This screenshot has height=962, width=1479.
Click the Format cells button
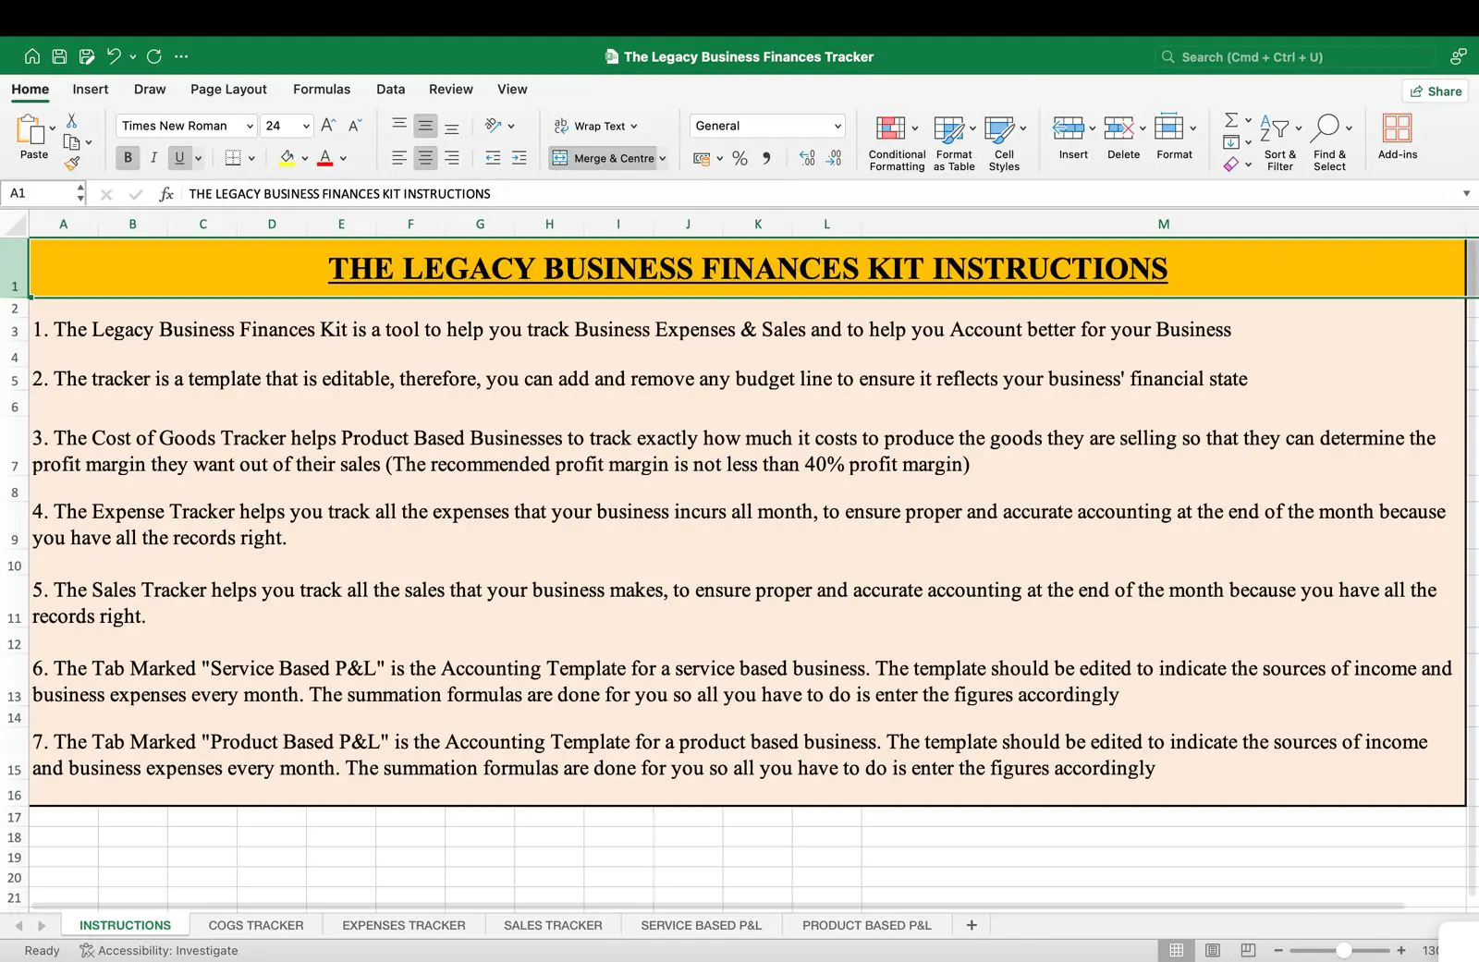(x=1174, y=137)
